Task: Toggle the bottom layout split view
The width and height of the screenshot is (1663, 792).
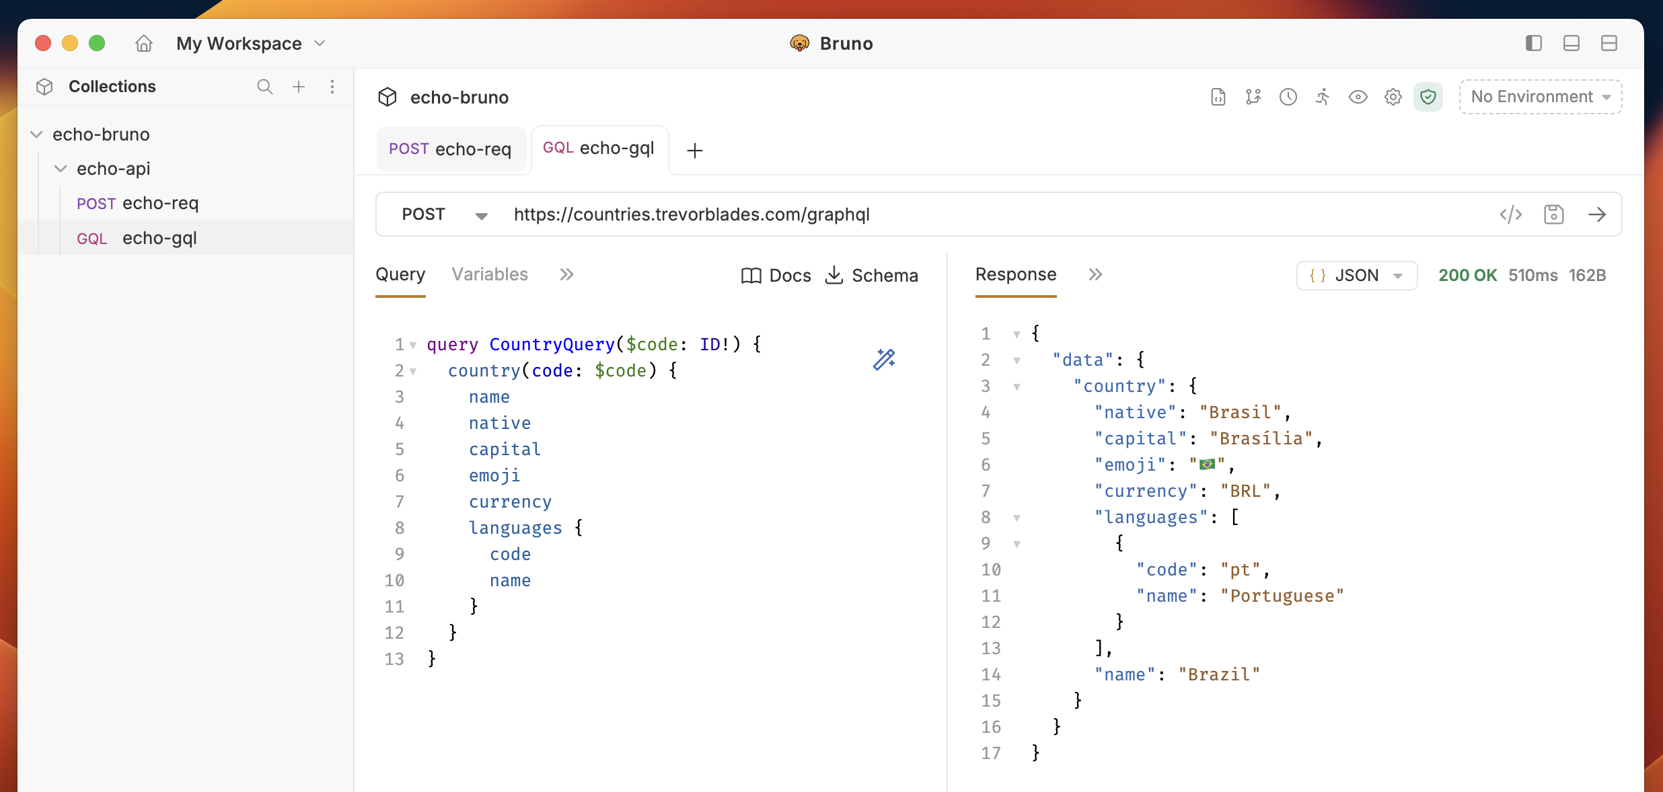Action: coord(1572,42)
